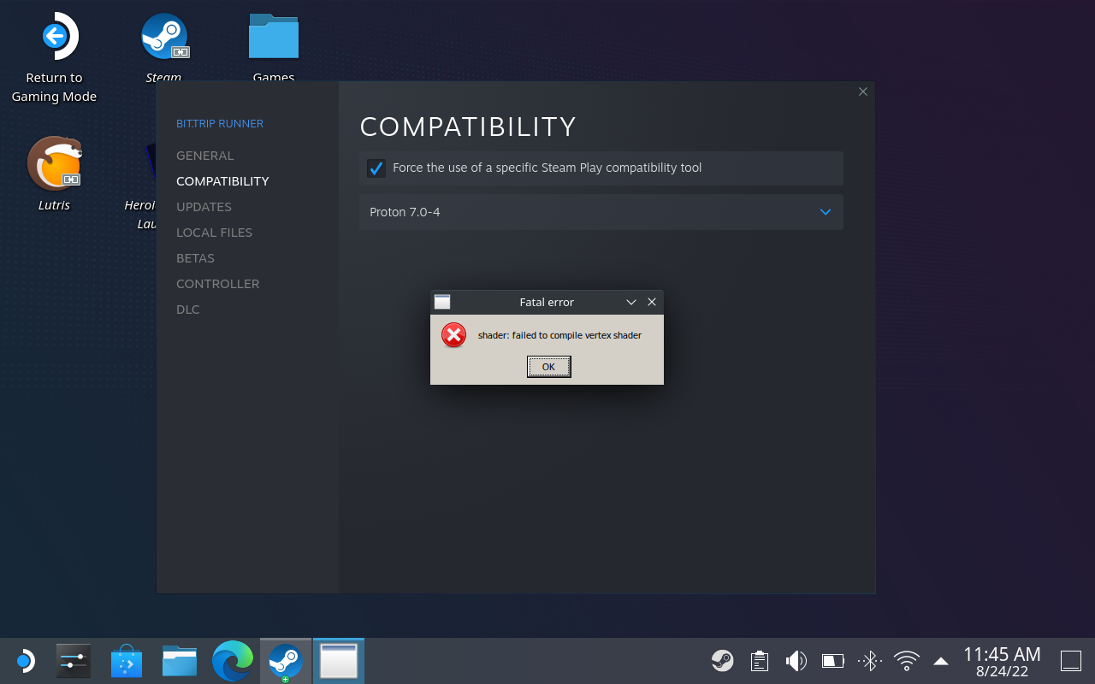1095x684 pixels.
Task: Close the BIT.TRIP RUNNER properties window
Action: tap(863, 91)
